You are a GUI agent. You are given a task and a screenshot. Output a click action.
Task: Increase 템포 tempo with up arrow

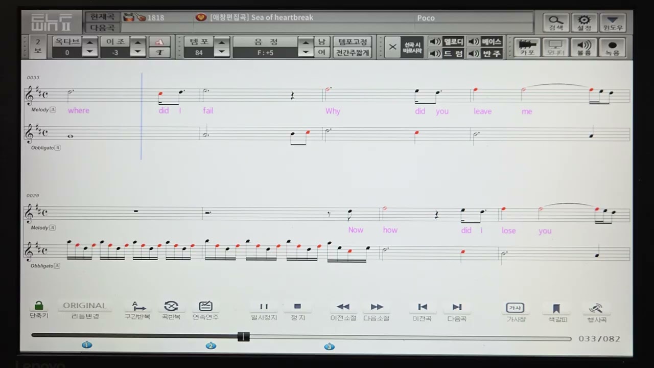pyautogui.click(x=221, y=42)
